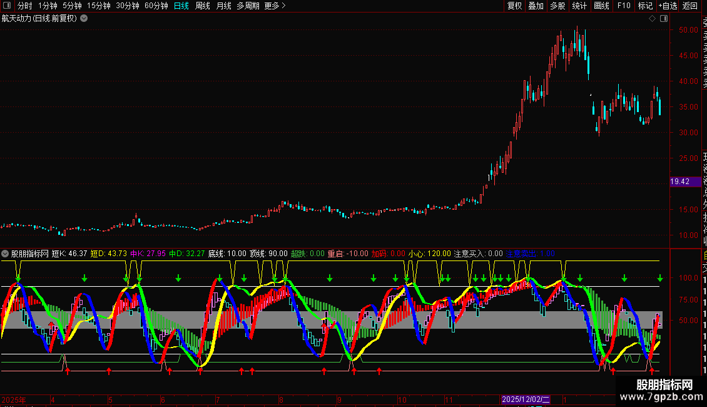Screen dimensions: 707x407
Task: Open the 标记 marker tool
Action: pyautogui.click(x=645, y=6)
